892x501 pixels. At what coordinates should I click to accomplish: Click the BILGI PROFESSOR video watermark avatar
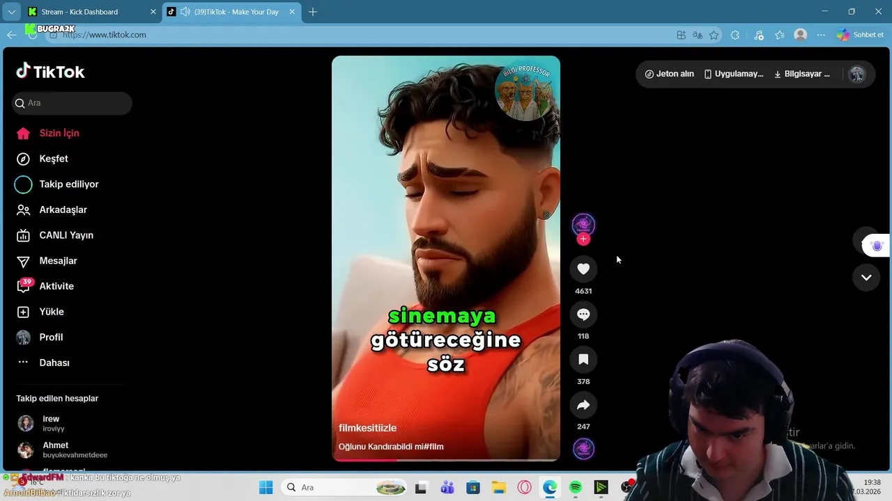[x=528, y=90]
